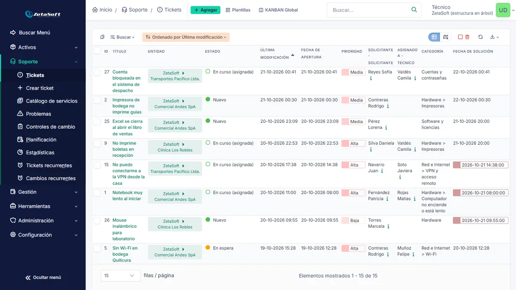
Task: Click info icon next to Reyes Sofía
Action: point(371,78)
